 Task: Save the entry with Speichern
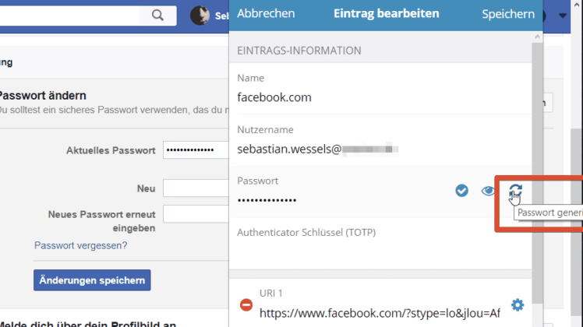tap(508, 13)
